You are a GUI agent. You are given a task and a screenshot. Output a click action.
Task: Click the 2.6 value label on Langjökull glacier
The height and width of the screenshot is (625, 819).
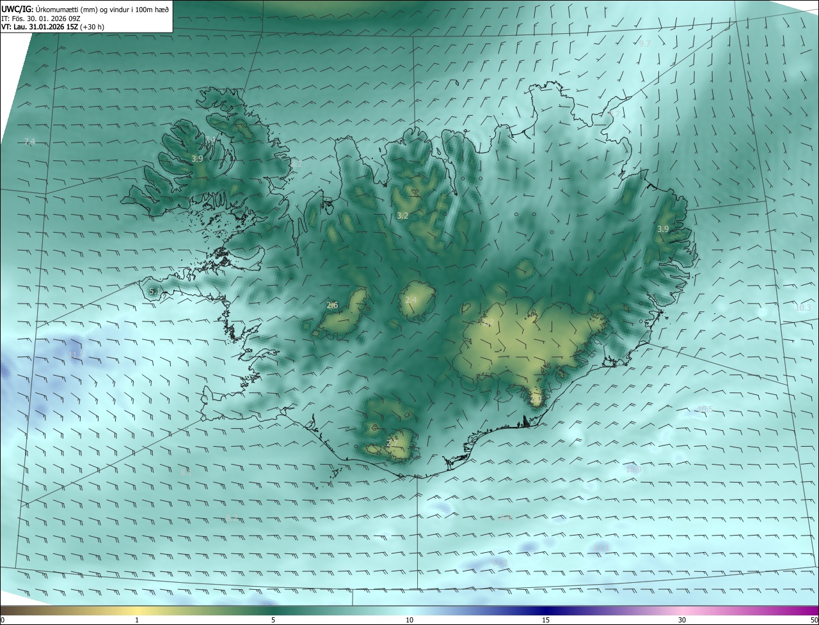tap(332, 305)
